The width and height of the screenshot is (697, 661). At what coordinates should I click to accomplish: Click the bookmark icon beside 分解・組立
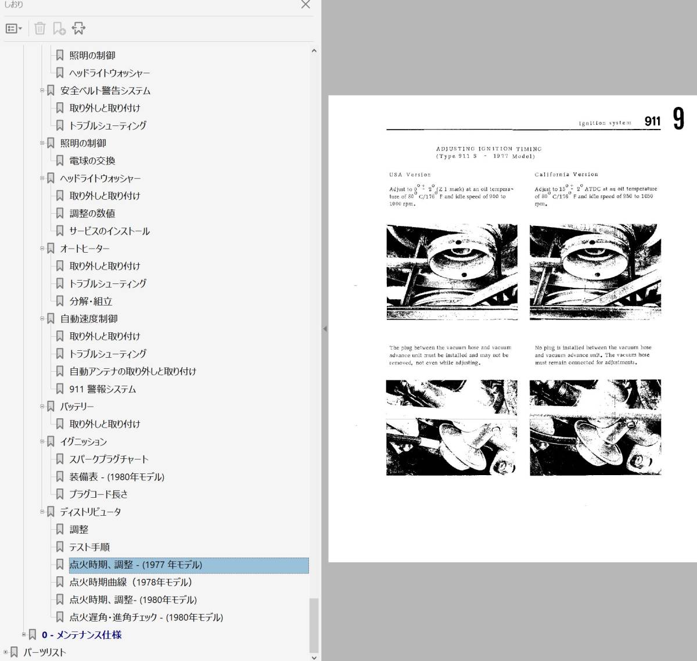pyautogui.click(x=59, y=301)
